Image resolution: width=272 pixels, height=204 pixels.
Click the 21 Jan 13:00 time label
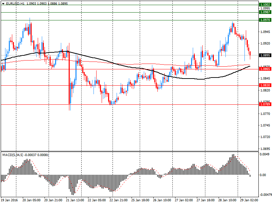click(75, 200)
